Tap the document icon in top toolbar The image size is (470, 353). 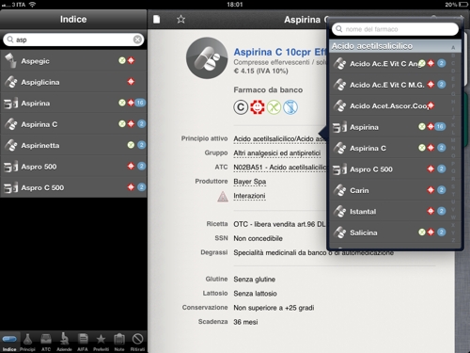pyautogui.click(x=156, y=20)
